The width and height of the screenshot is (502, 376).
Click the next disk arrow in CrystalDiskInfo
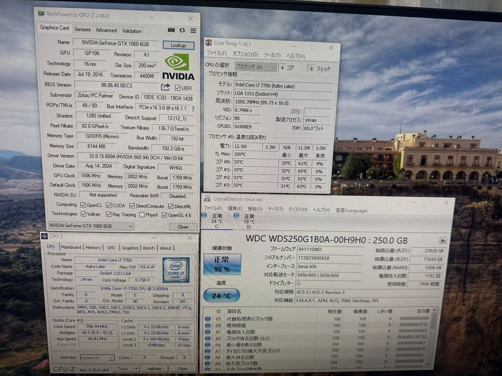(x=443, y=240)
